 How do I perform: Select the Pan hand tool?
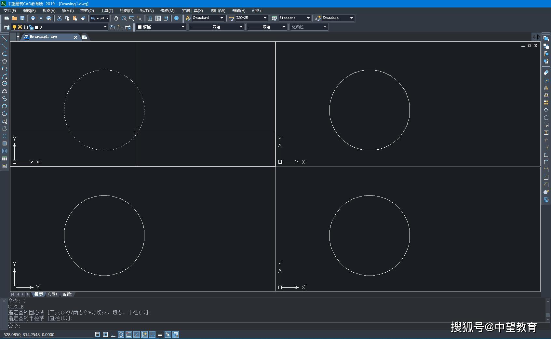(x=116, y=18)
